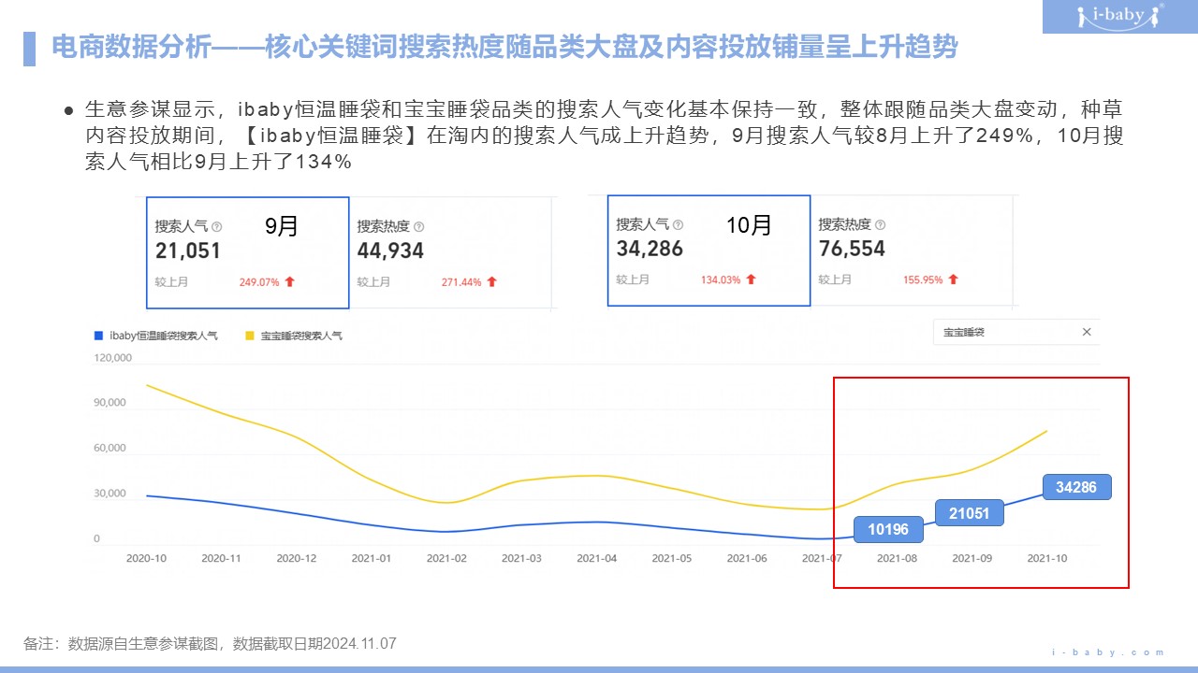Click the i-baby logo in top corner
The height and width of the screenshot is (673, 1198).
coord(1118,16)
